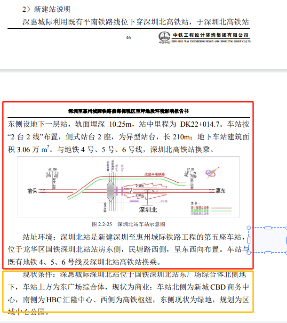The height and width of the screenshot is (323, 287).
Task: Click the line starting '“2 台 2 线”布置'
Action: [128, 137]
